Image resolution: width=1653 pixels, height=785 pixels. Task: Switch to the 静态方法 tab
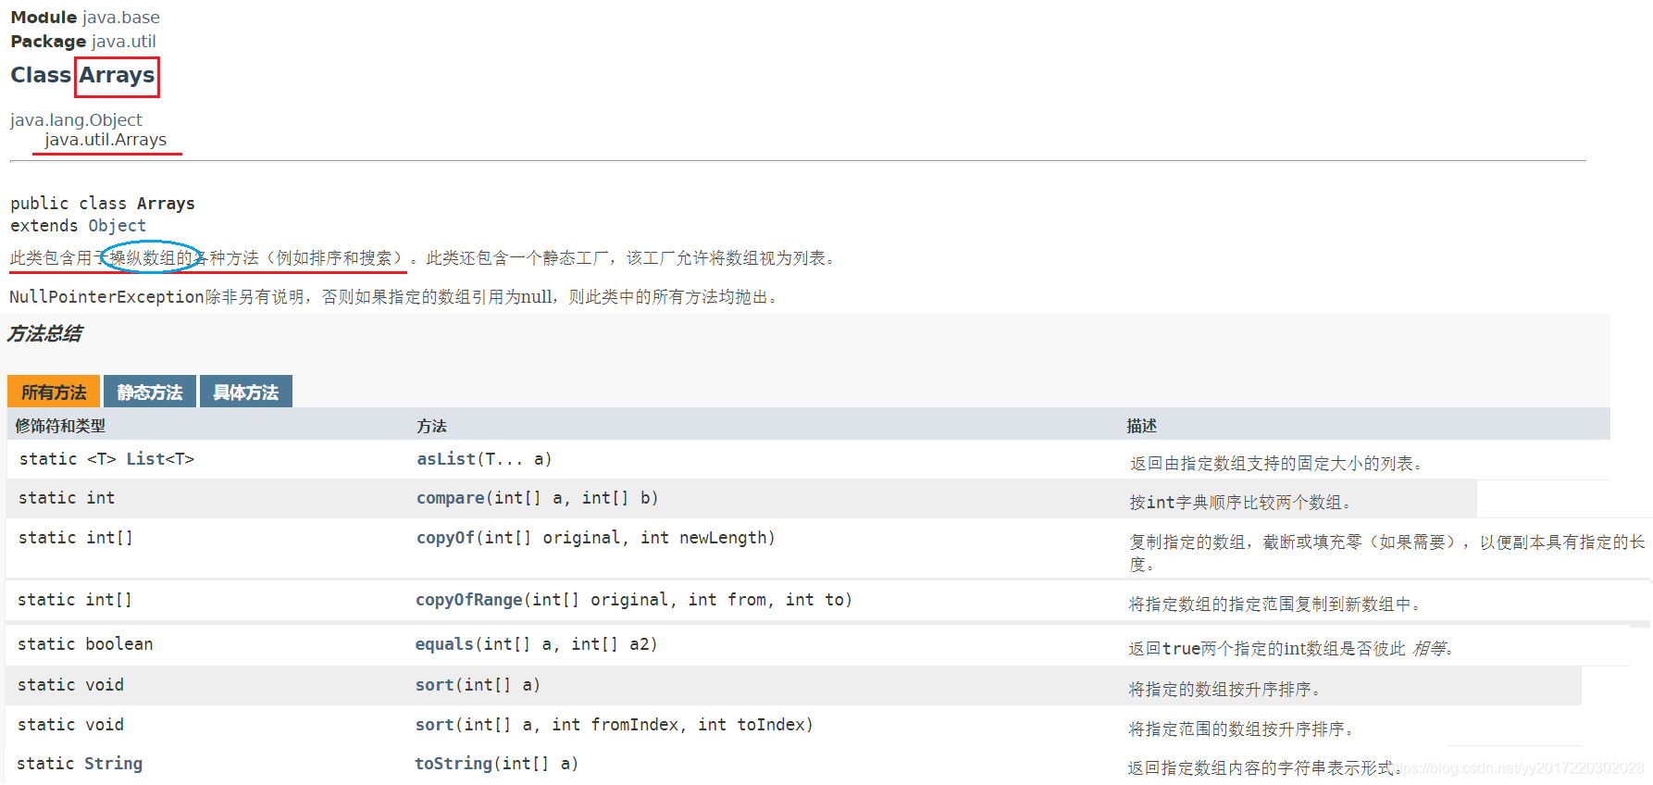(150, 392)
